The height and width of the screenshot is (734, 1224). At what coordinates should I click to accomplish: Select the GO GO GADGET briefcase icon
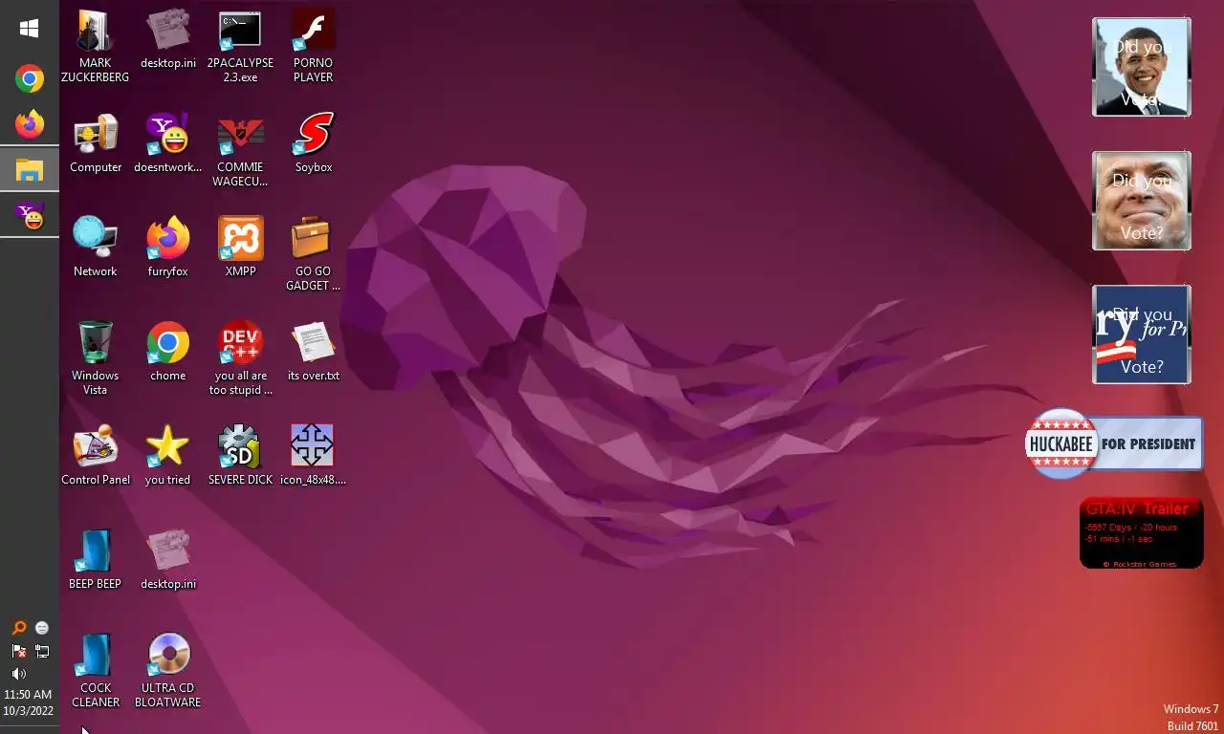point(313,253)
